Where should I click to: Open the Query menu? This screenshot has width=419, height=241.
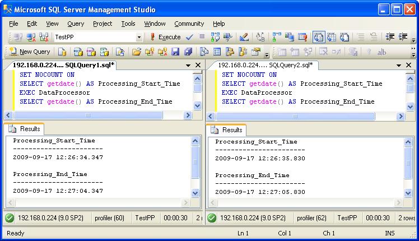tap(76, 24)
